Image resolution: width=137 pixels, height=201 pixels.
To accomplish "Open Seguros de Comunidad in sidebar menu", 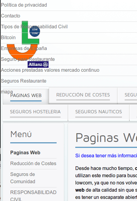I will (23, 178).
